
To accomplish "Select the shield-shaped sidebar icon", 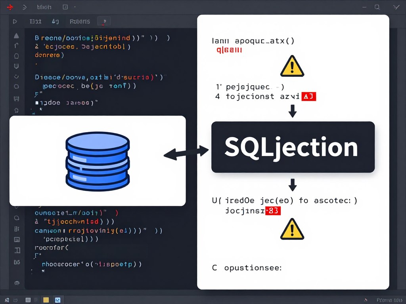I will point(16,66).
